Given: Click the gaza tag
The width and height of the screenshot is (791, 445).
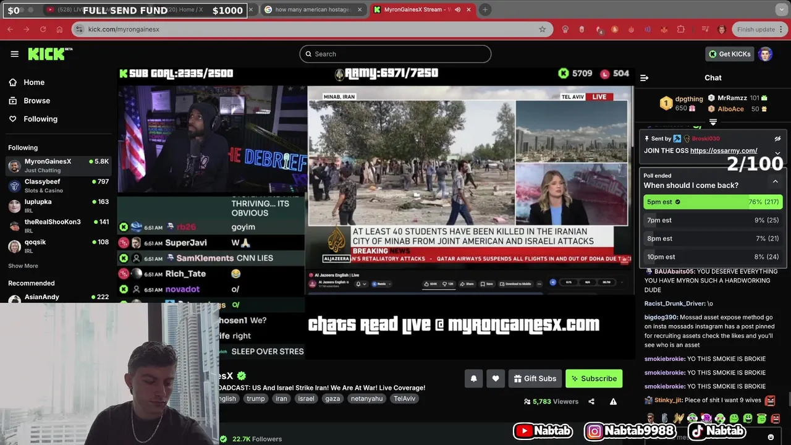Looking at the screenshot, I should 332,399.
